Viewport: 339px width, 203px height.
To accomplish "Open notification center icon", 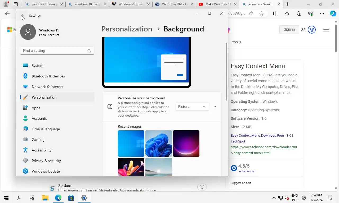I will click(330, 198).
